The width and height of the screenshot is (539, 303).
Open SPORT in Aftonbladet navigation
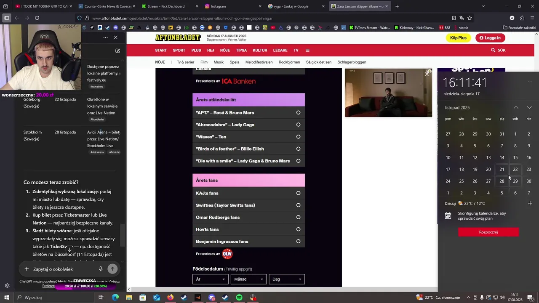(x=179, y=50)
